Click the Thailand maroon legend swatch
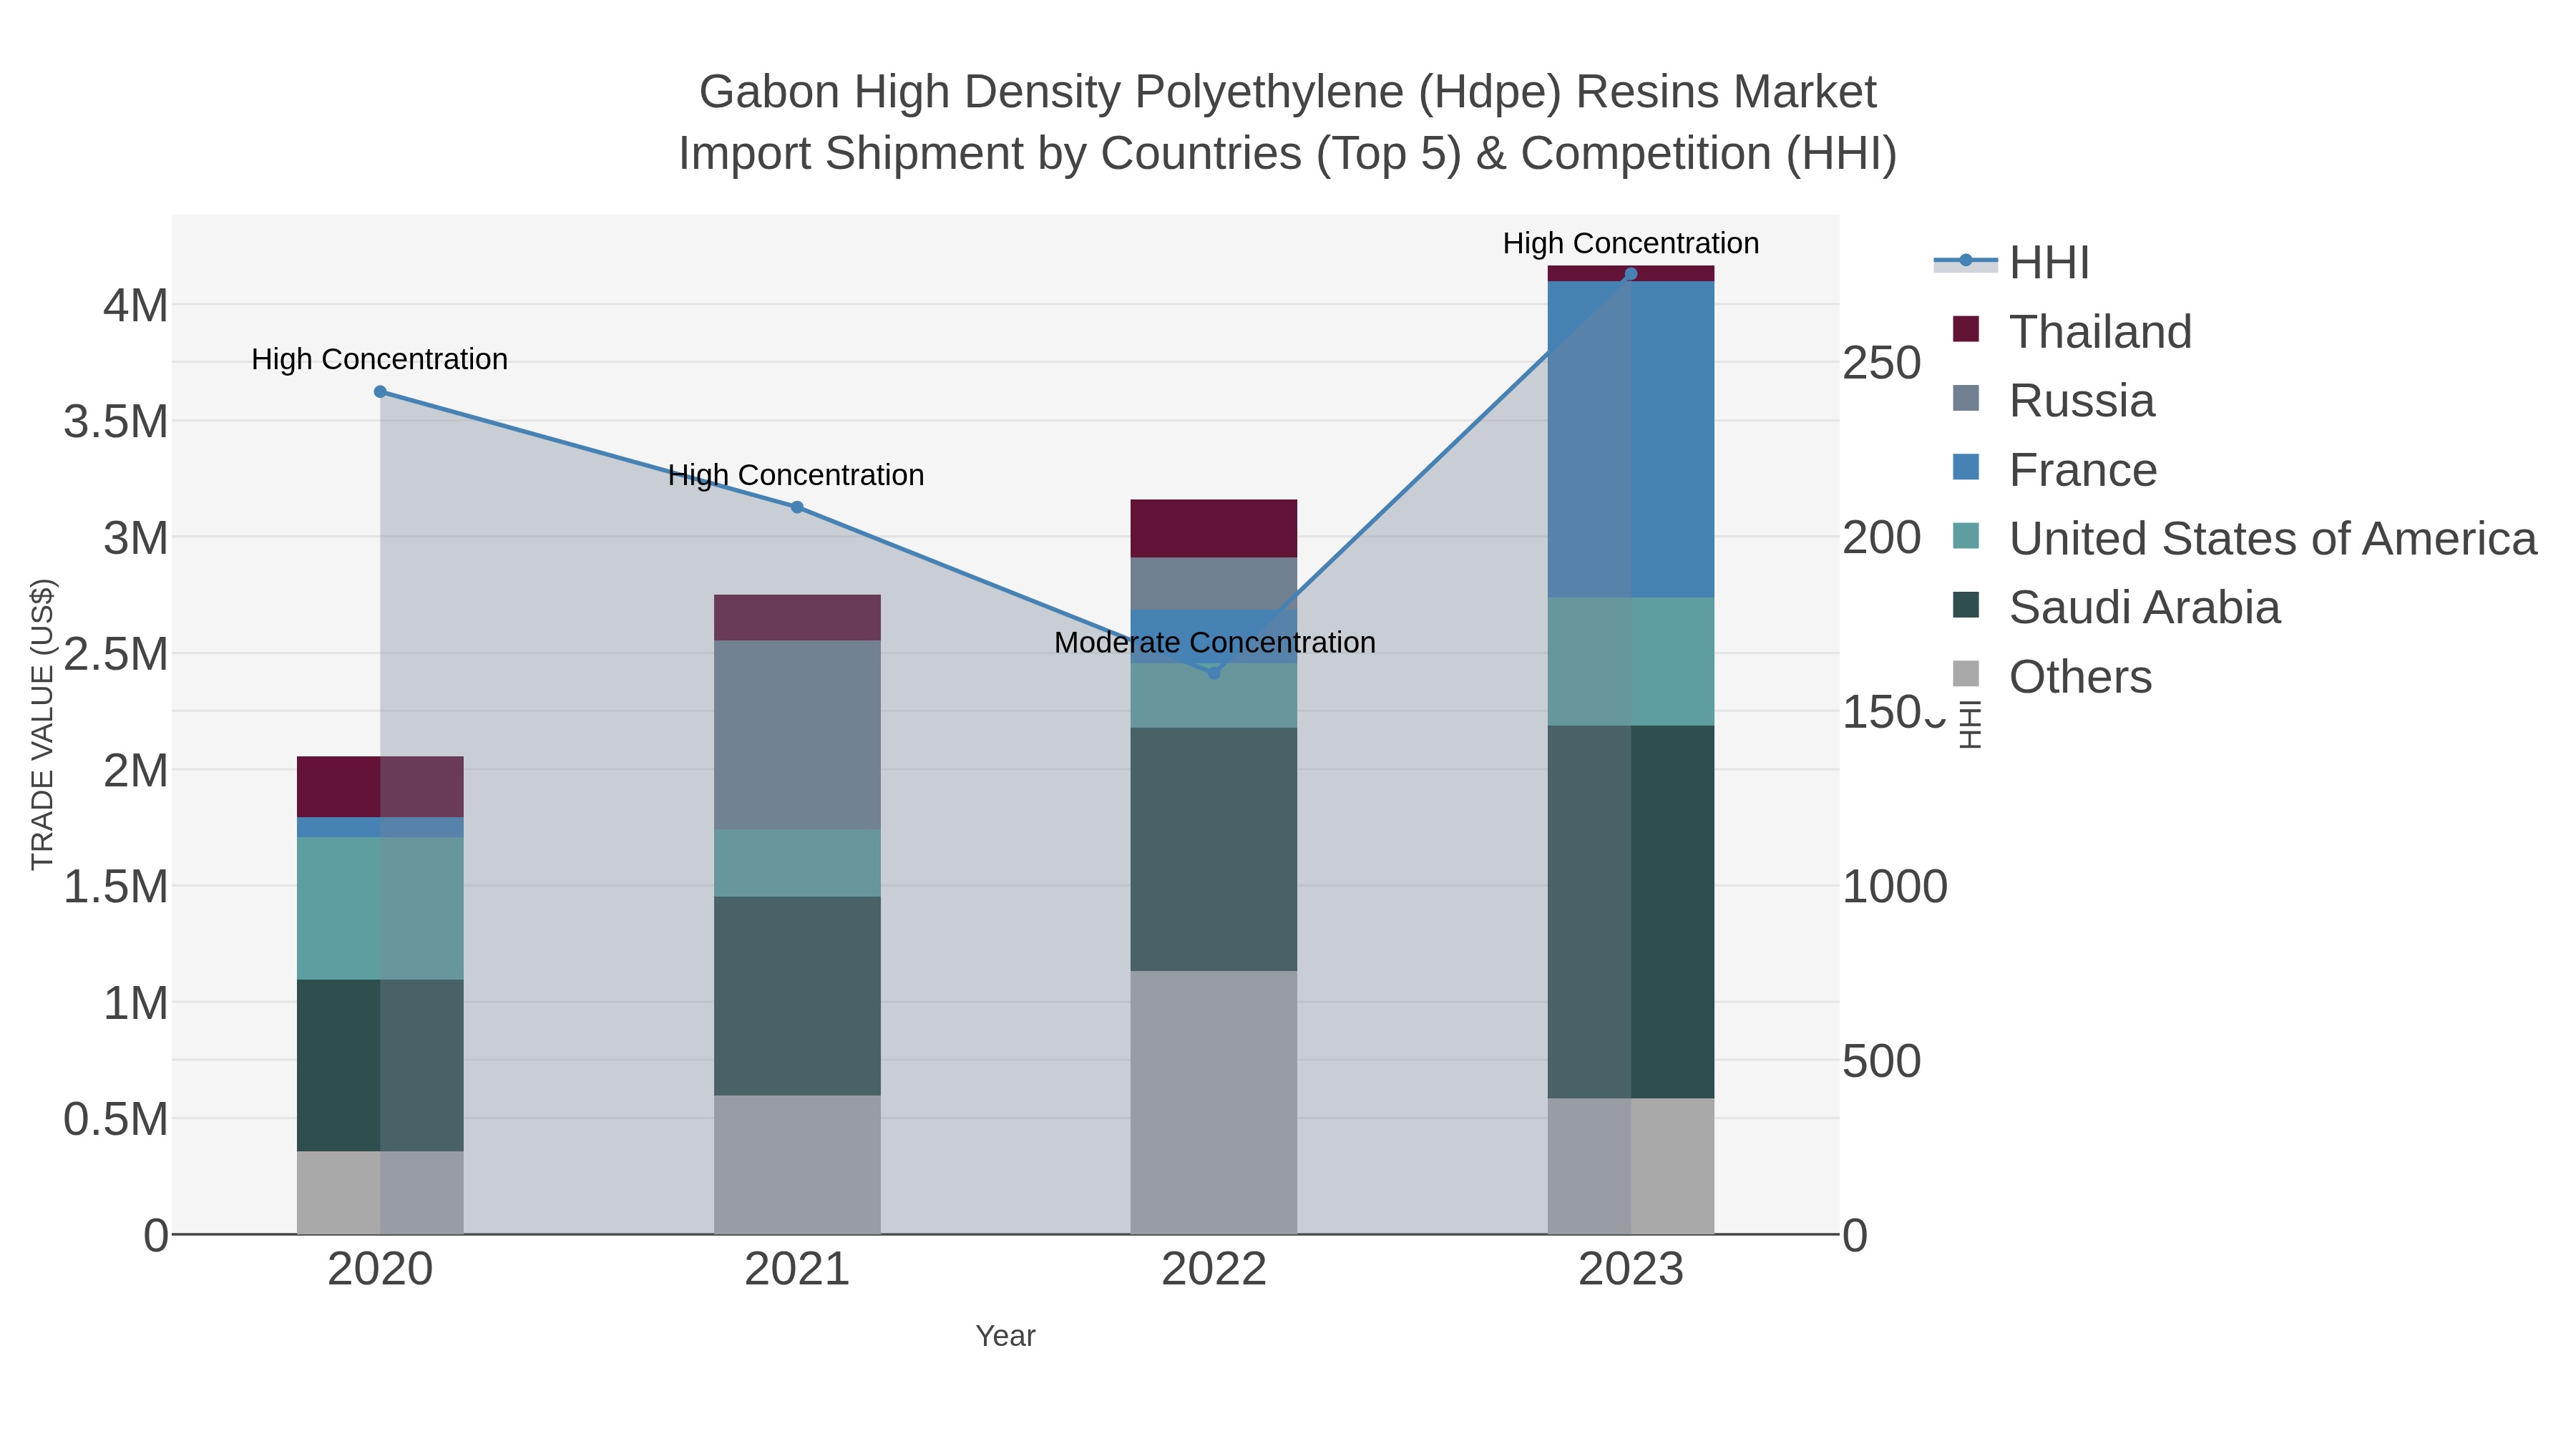This screenshot has width=2576, height=1449. tap(1966, 329)
